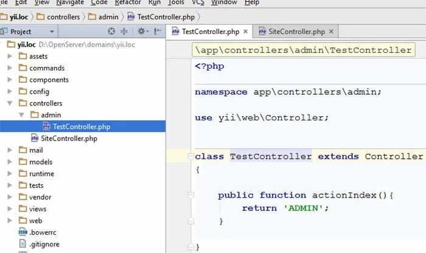Viewport: 426px width, 253px height.
Task: Click the file icon of .gitignore
Action: coord(23,244)
